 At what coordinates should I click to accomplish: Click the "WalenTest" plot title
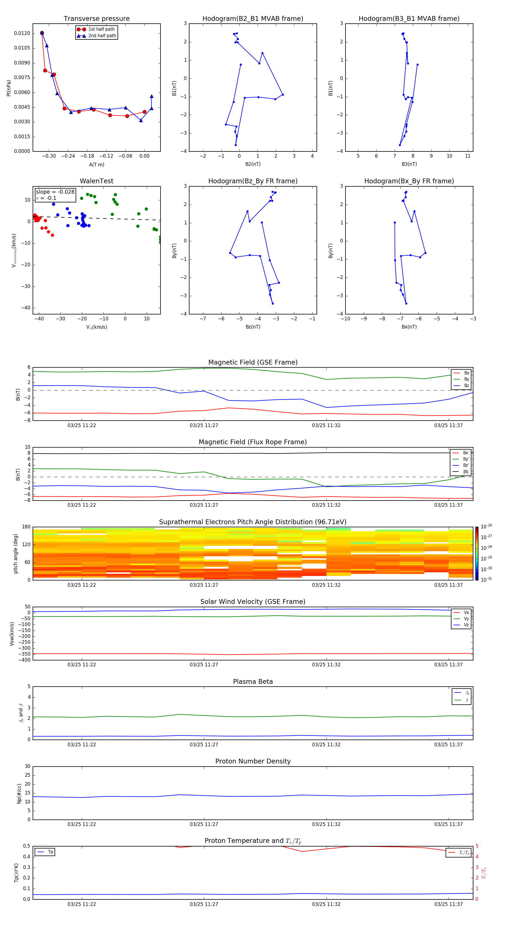pyautogui.click(x=96, y=181)
